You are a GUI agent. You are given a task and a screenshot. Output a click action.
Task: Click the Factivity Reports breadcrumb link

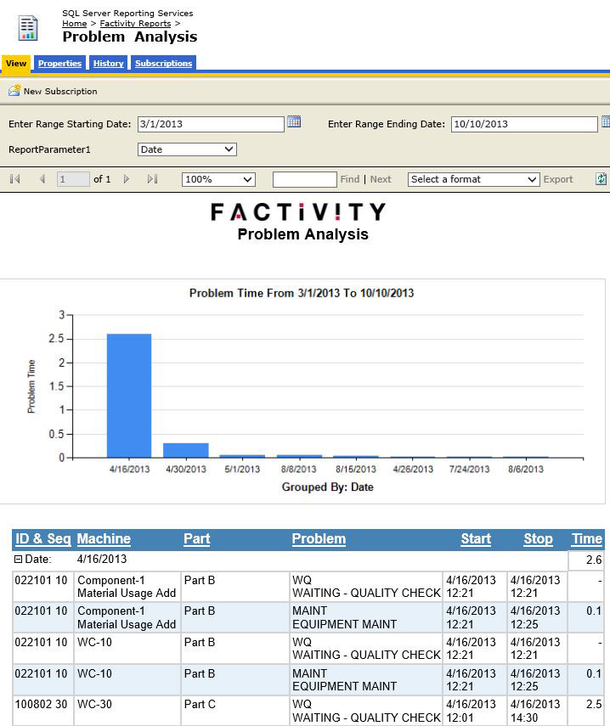click(x=135, y=24)
